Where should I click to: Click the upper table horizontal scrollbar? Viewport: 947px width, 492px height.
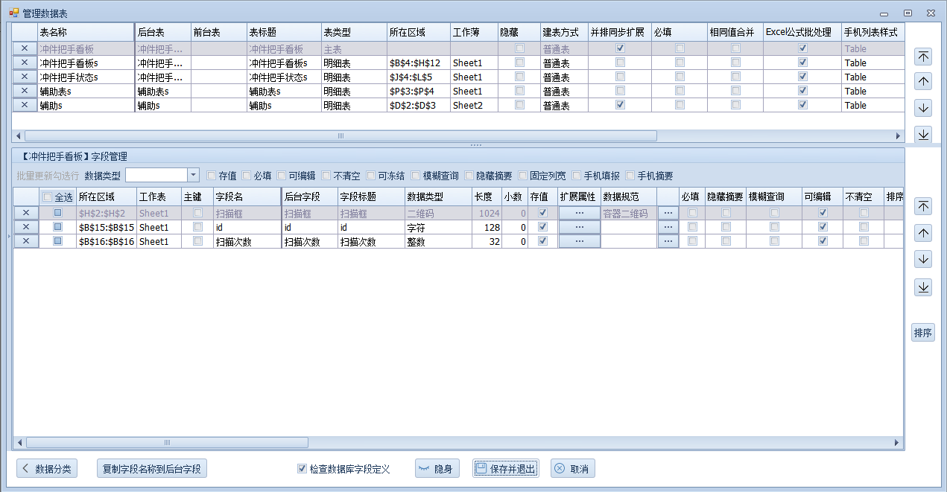point(341,136)
